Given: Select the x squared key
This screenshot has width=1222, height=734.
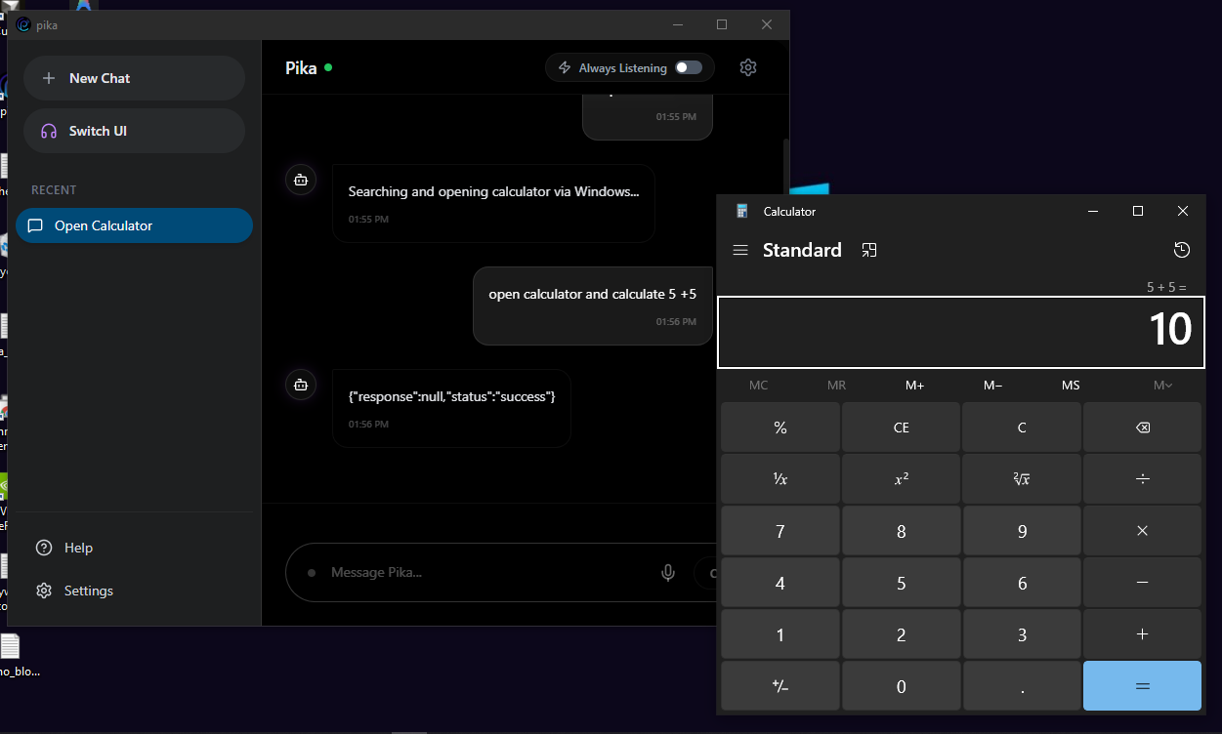Looking at the screenshot, I should click(901, 478).
